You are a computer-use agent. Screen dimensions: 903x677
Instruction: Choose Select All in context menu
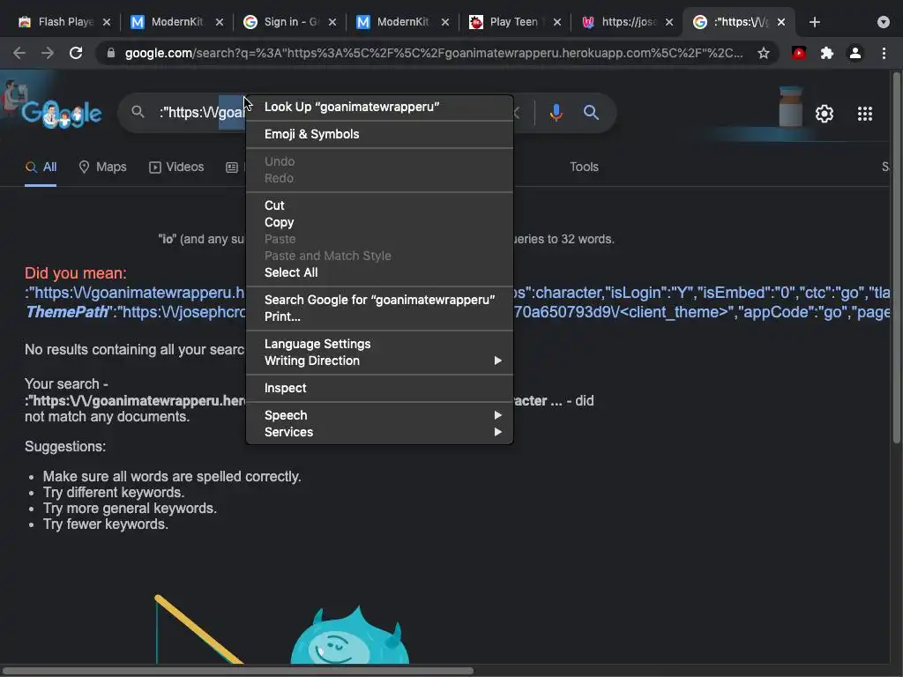(x=379, y=272)
